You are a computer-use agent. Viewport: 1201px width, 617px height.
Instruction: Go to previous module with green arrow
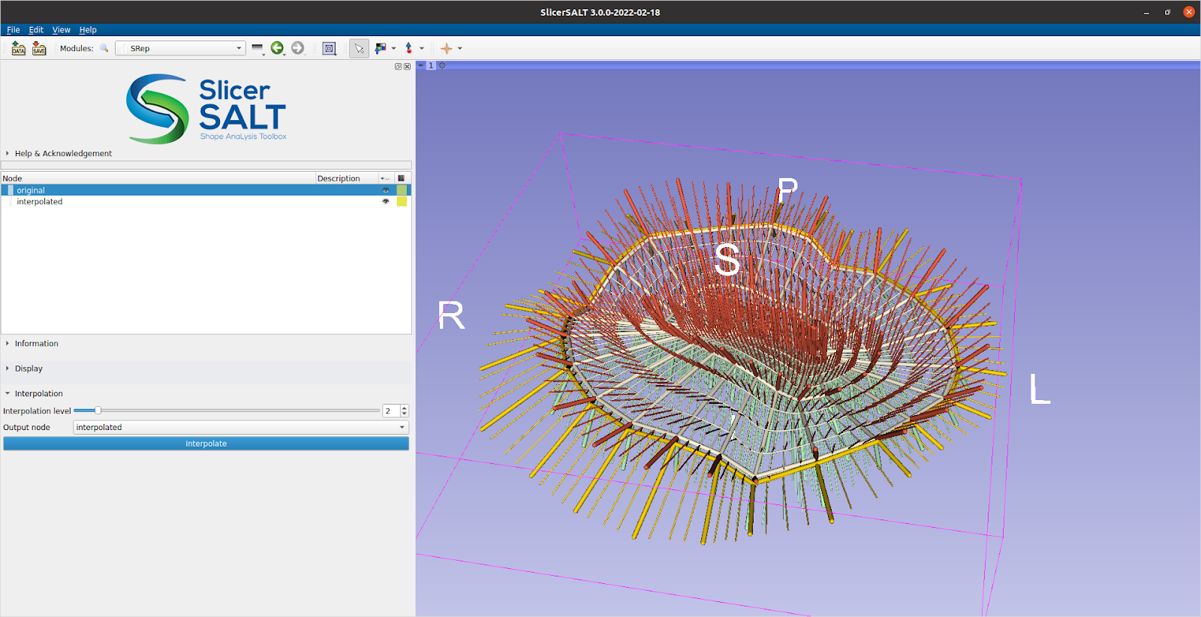(x=277, y=48)
